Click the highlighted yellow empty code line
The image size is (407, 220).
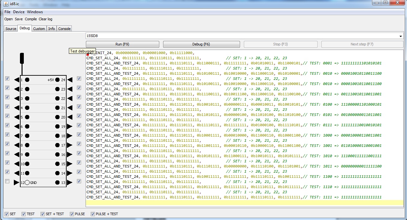point(245,203)
